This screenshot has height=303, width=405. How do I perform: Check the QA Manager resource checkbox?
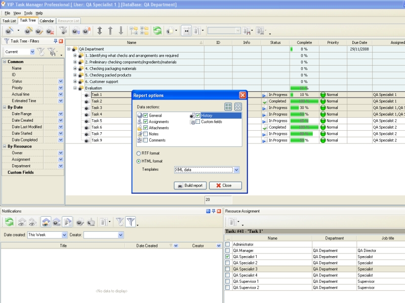pos(227,250)
